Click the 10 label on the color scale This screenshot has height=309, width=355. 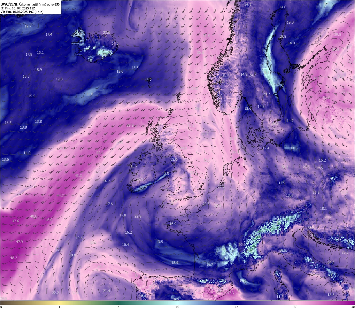177,307
